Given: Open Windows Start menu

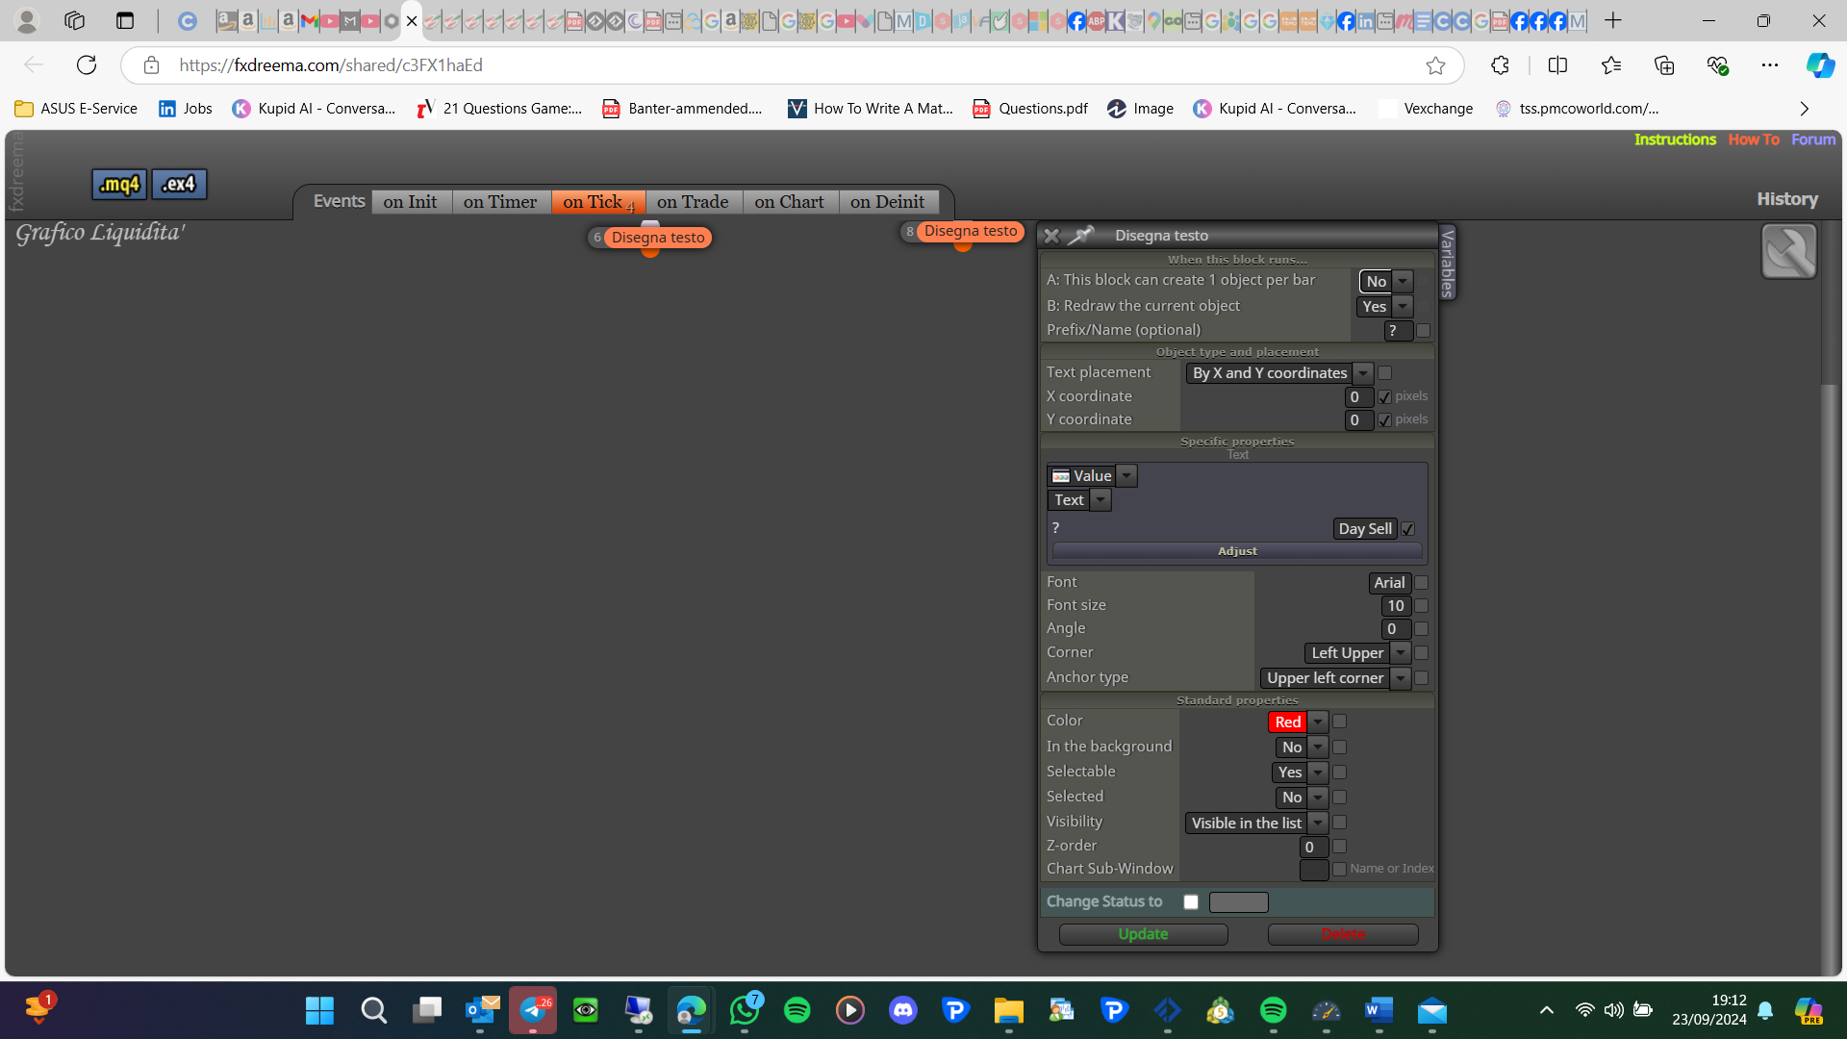Looking at the screenshot, I should point(319,1010).
